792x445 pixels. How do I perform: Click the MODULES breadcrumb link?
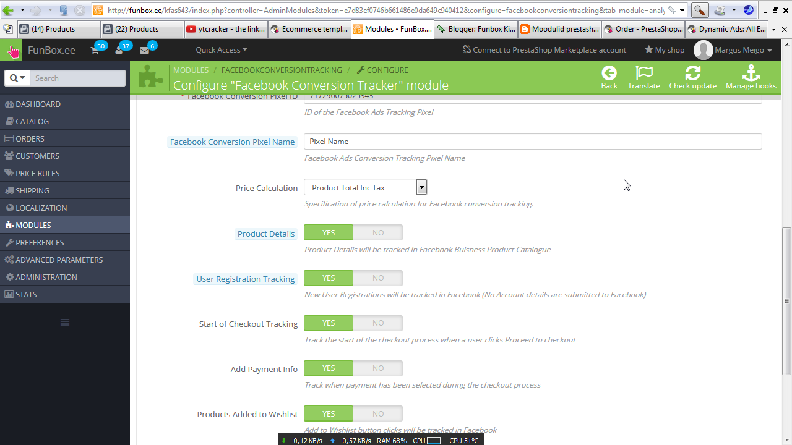point(191,70)
